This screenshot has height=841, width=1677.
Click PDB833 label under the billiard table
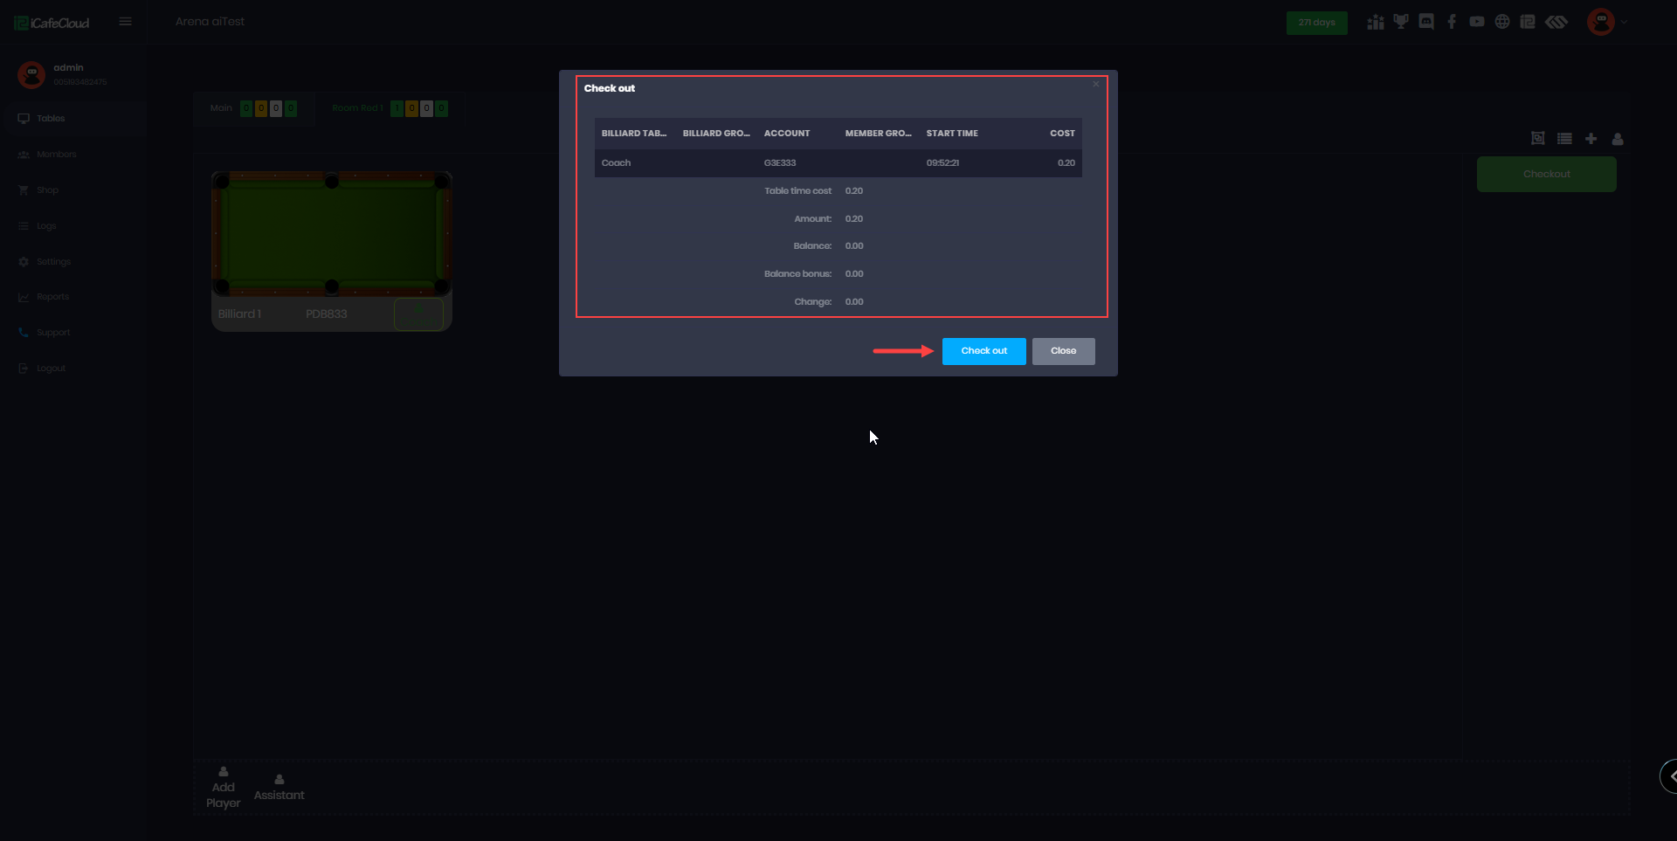pyautogui.click(x=327, y=314)
